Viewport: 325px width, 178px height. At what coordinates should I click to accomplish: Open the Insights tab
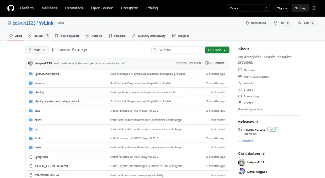tap(180, 36)
